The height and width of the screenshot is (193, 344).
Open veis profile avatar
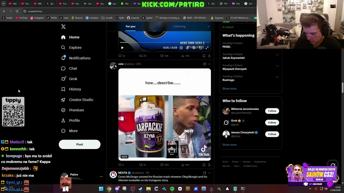tap(113, 66)
